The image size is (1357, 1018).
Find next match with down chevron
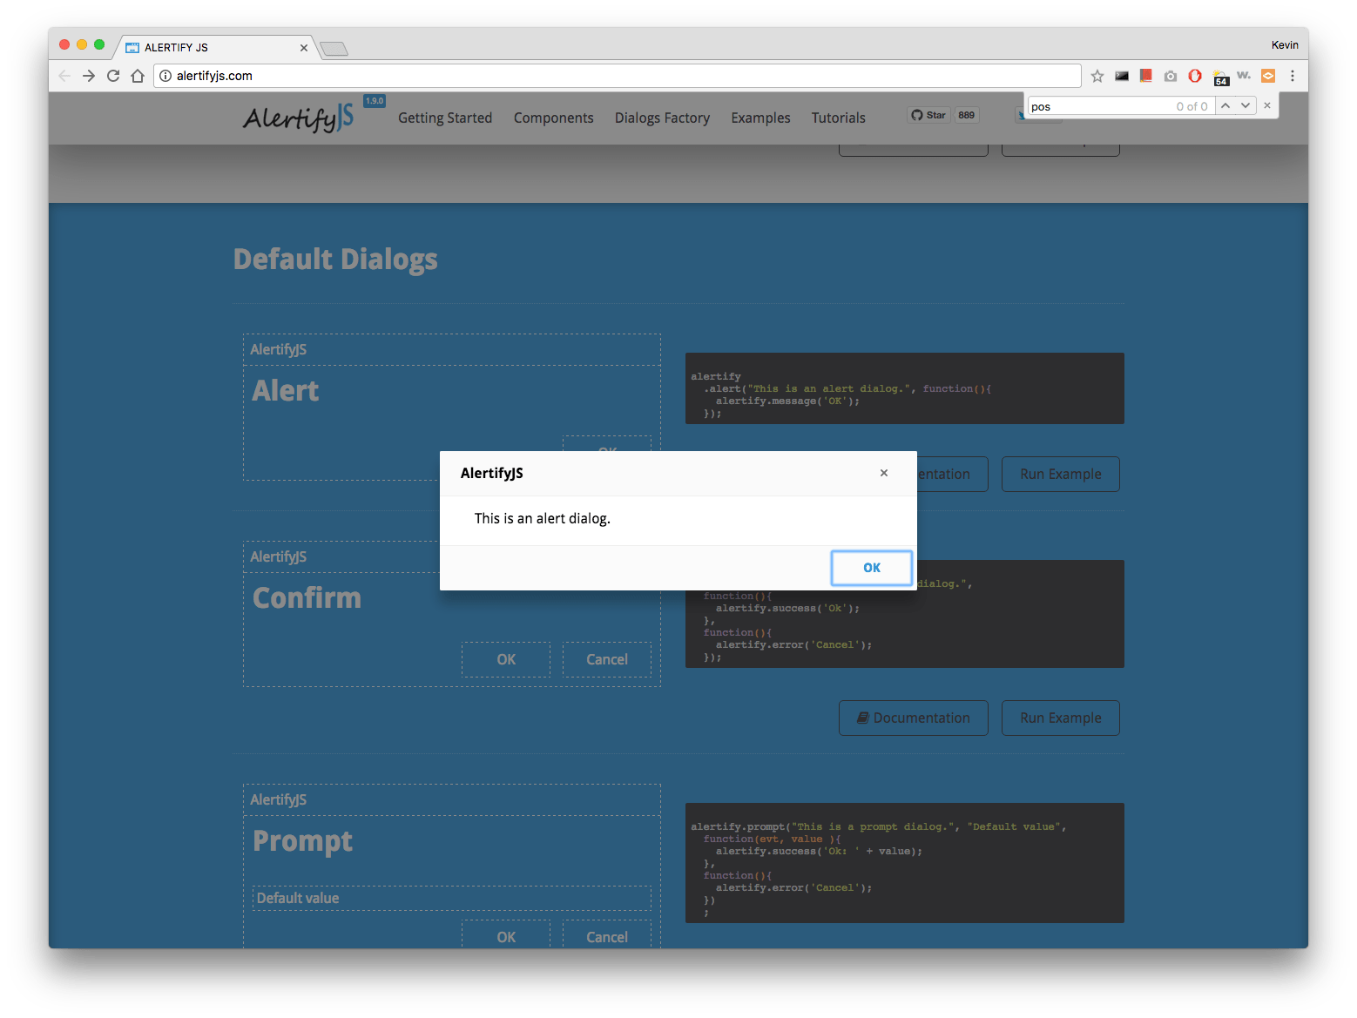tap(1246, 105)
